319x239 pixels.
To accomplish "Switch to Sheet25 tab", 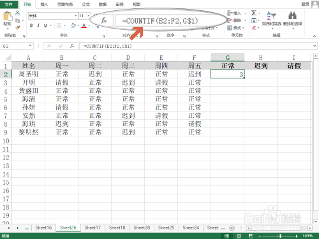I will [x=166, y=228].
